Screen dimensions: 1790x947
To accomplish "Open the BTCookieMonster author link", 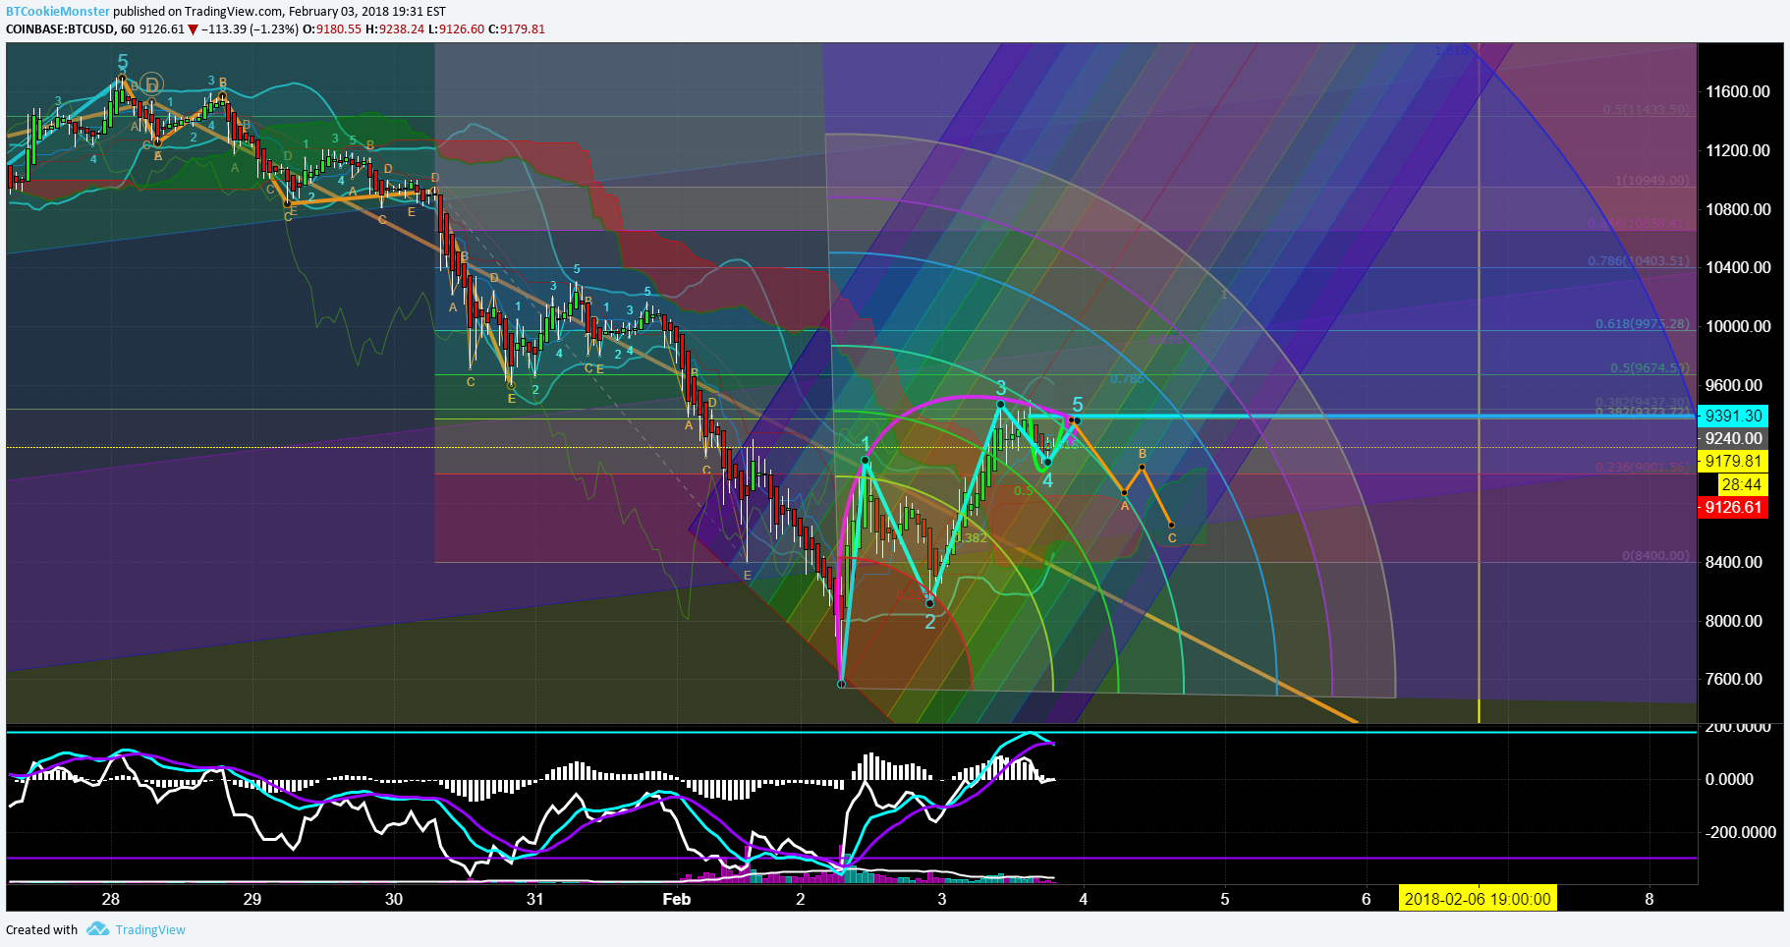I will 58,12.
